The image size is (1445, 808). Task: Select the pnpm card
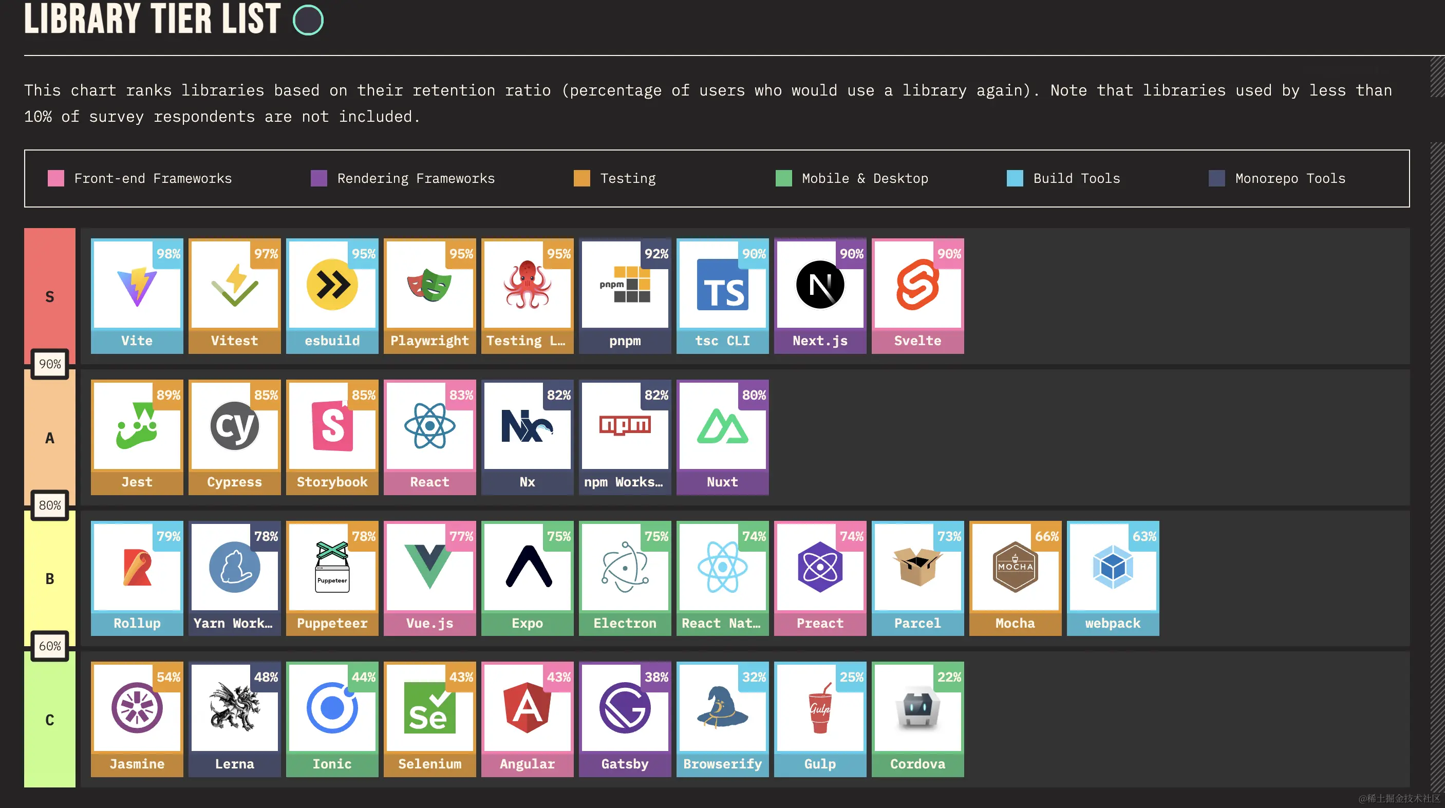tap(625, 296)
